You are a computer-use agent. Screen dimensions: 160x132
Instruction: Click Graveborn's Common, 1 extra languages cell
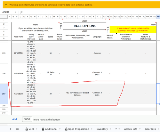(x=97, y=94)
